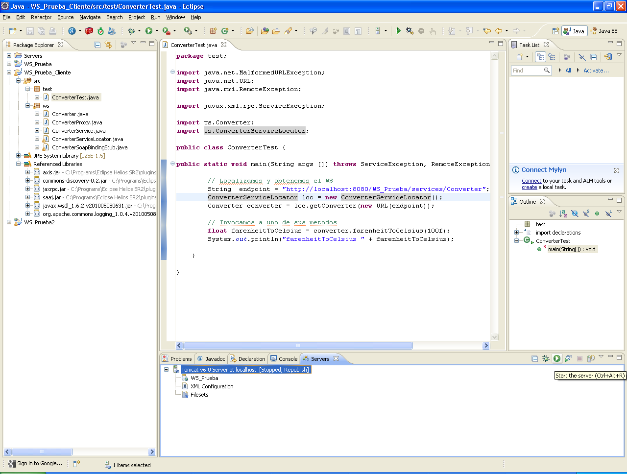Expand the Servers project in Package Explorer

pyautogui.click(x=9, y=56)
